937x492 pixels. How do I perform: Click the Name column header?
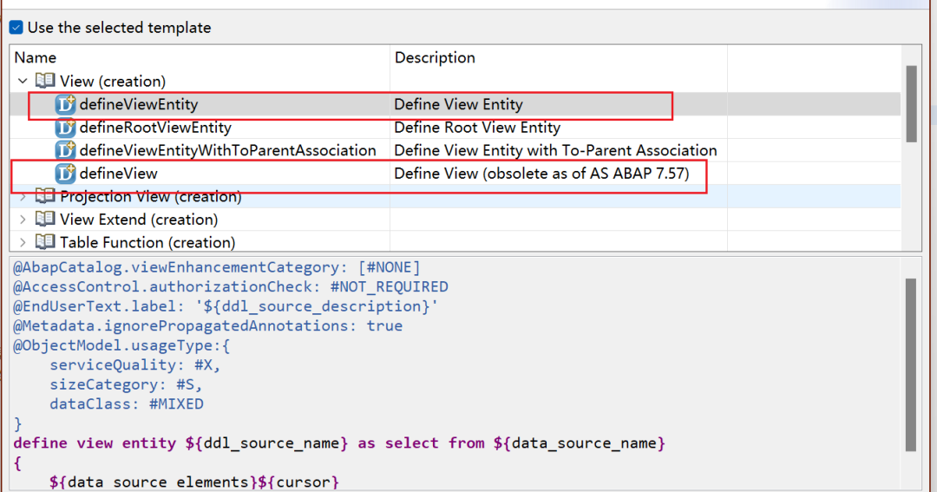[x=200, y=57]
